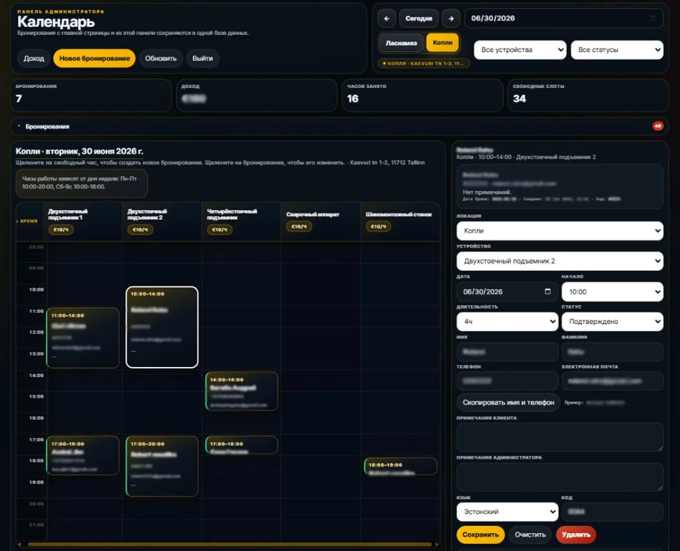Click the Выйти button

[x=203, y=59]
